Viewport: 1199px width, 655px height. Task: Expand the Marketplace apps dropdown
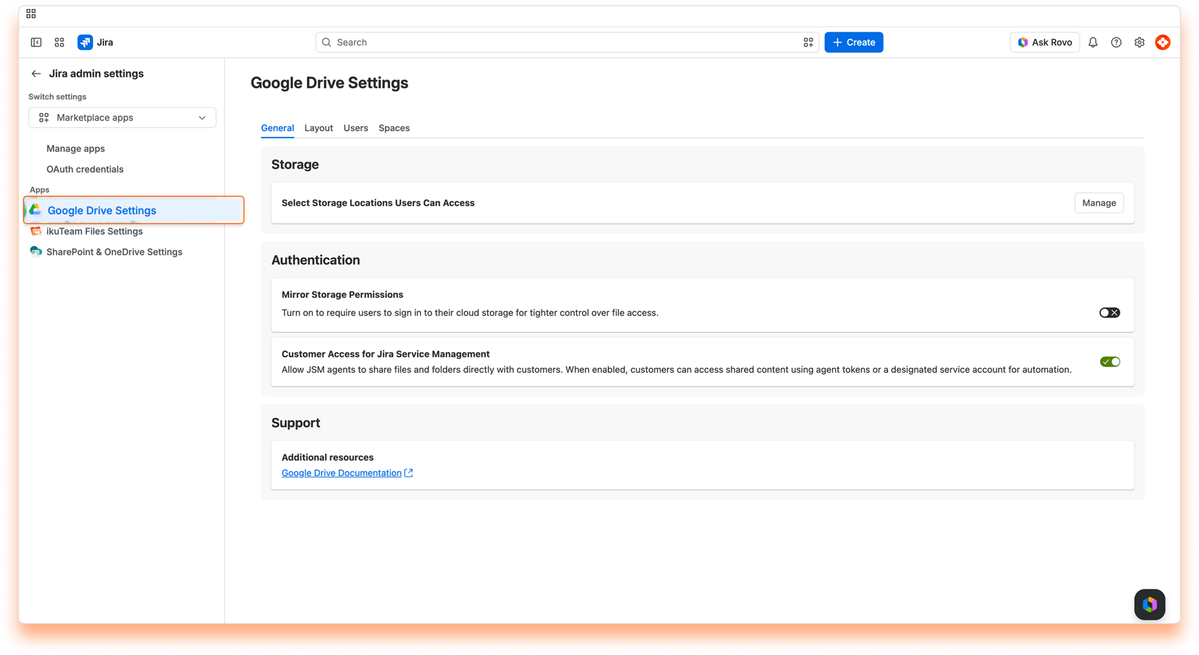[x=122, y=118]
